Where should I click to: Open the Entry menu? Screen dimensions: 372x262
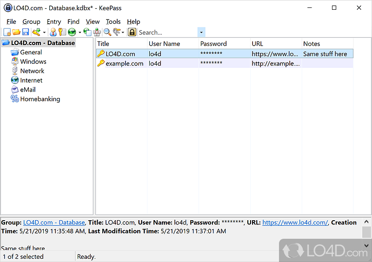(x=53, y=21)
